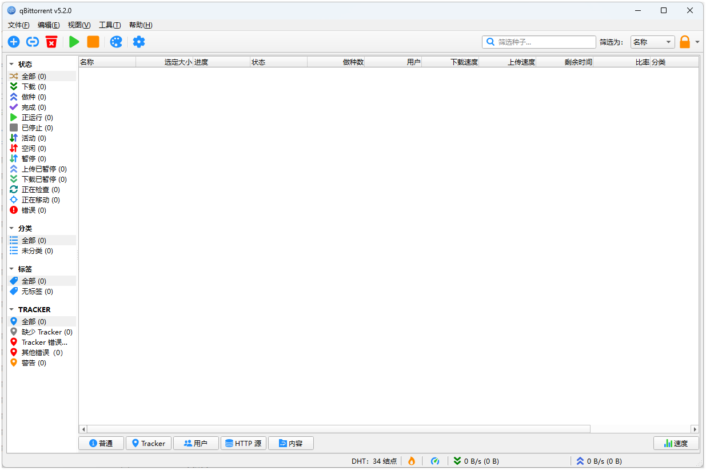
Task: Sort by the 上传速度 column header
Action: 507,62
